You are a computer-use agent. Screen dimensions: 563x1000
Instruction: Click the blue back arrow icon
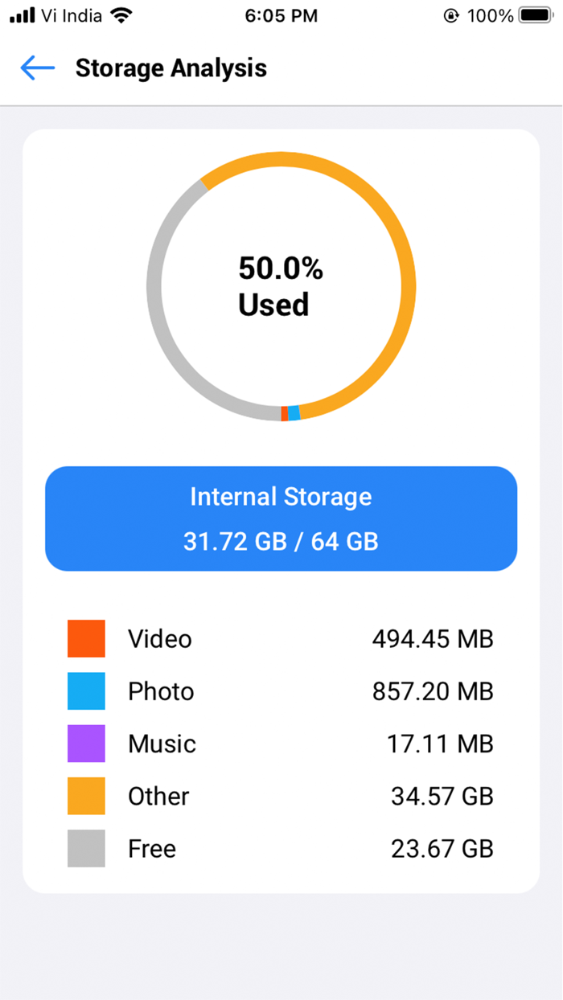[x=37, y=68]
